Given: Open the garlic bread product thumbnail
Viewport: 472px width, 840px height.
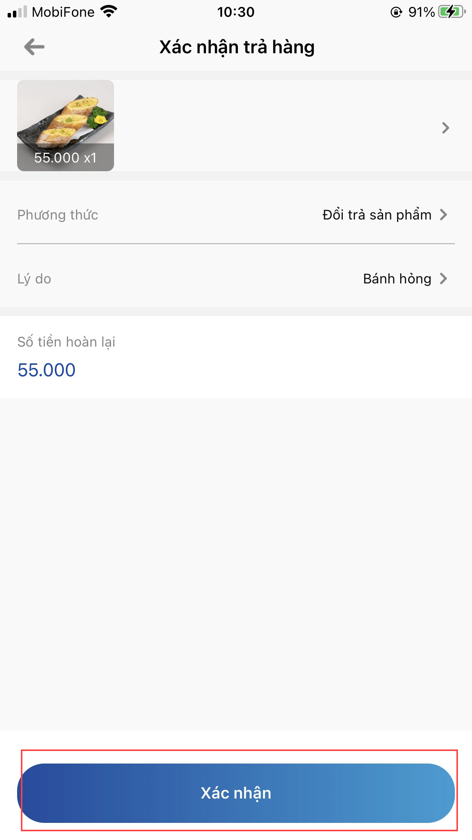Looking at the screenshot, I should pos(65,114).
